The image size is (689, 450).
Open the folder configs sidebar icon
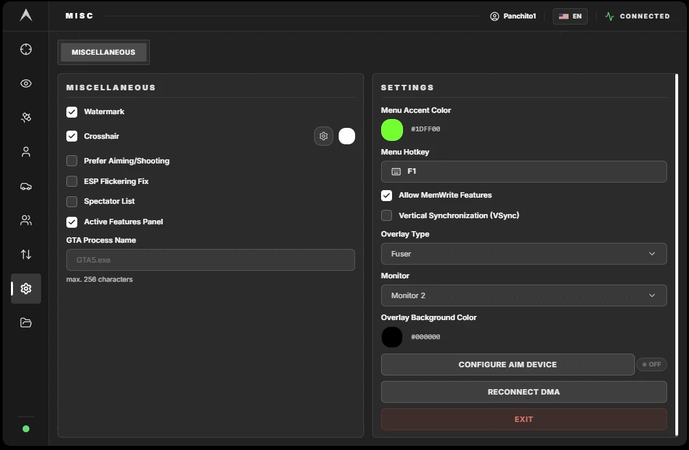26,323
